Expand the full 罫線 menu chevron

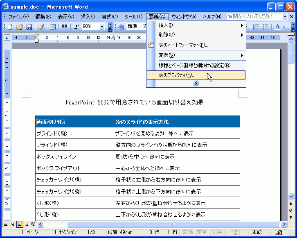tap(196, 83)
